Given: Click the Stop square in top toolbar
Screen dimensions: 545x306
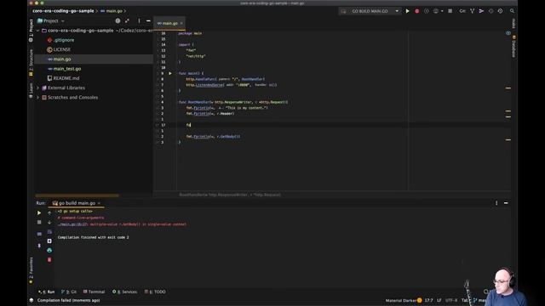Looking at the screenshot, I should (x=450, y=11).
